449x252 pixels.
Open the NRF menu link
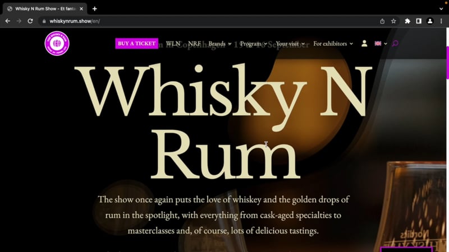pos(194,44)
